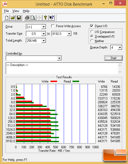Print results using the printer icon
Screen dimensions: 128x164
27,18
